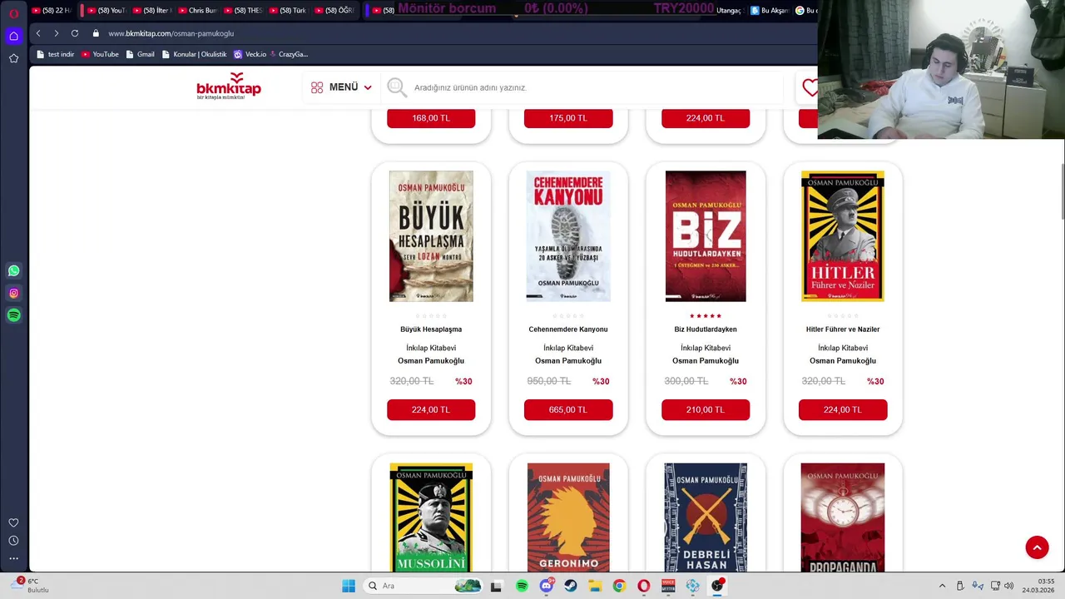Click the bkmkitap logo
The height and width of the screenshot is (599, 1065).
click(229, 87)
